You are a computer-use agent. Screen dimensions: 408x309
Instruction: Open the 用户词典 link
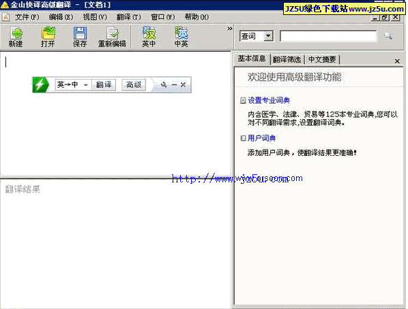tap(261, 138)
